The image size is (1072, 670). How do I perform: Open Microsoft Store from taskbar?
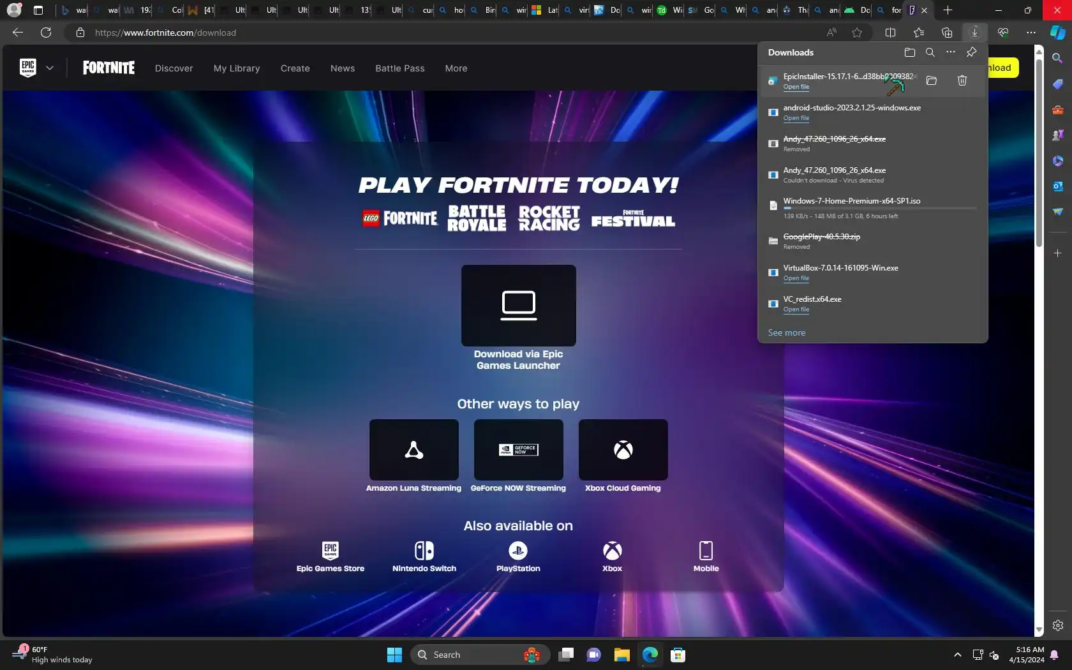678,655
